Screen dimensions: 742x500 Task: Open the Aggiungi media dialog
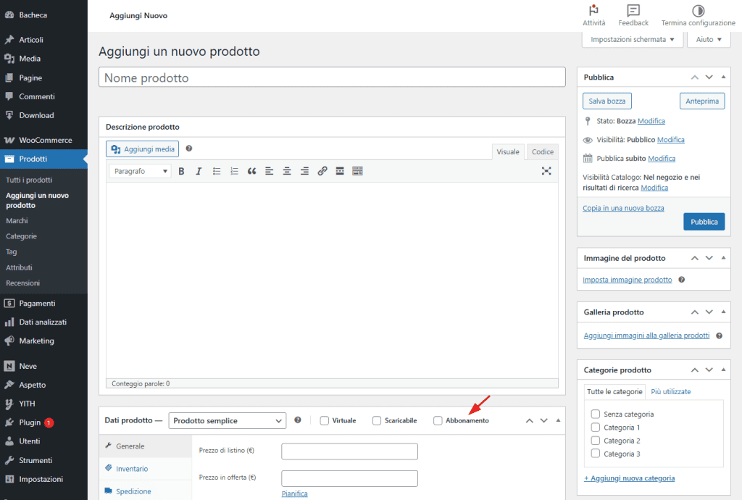142,149
